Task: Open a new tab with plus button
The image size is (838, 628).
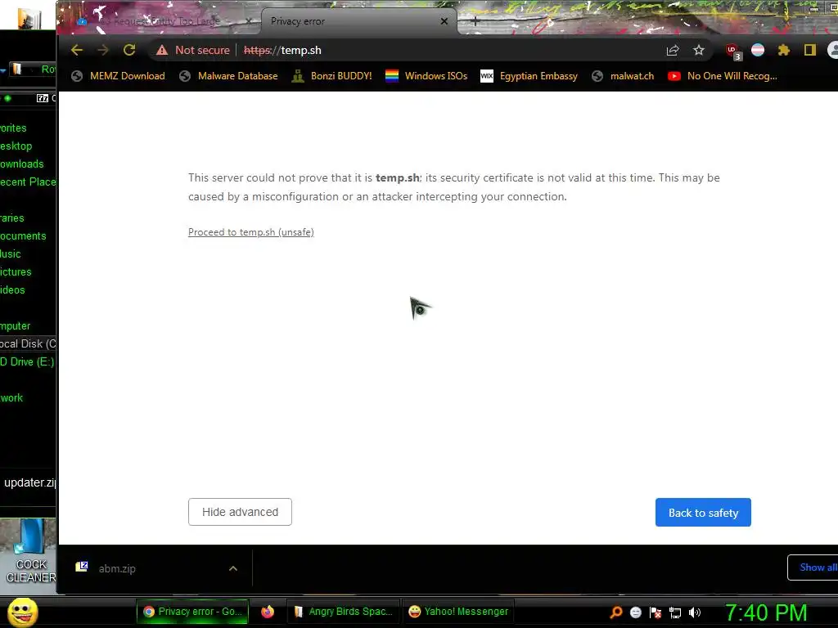Action: coord(475,22)
